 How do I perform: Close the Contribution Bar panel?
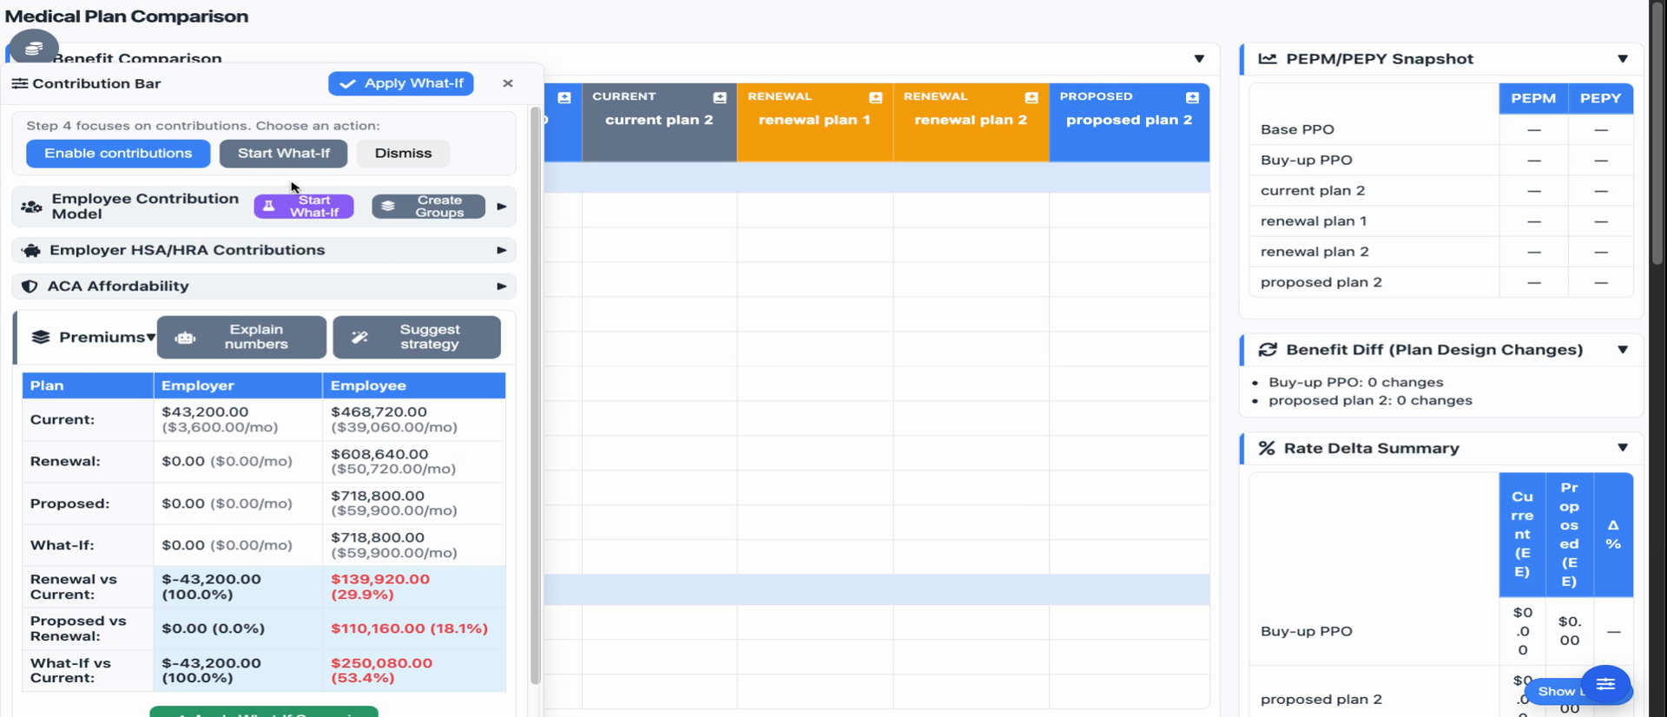[x=508, y=83]
